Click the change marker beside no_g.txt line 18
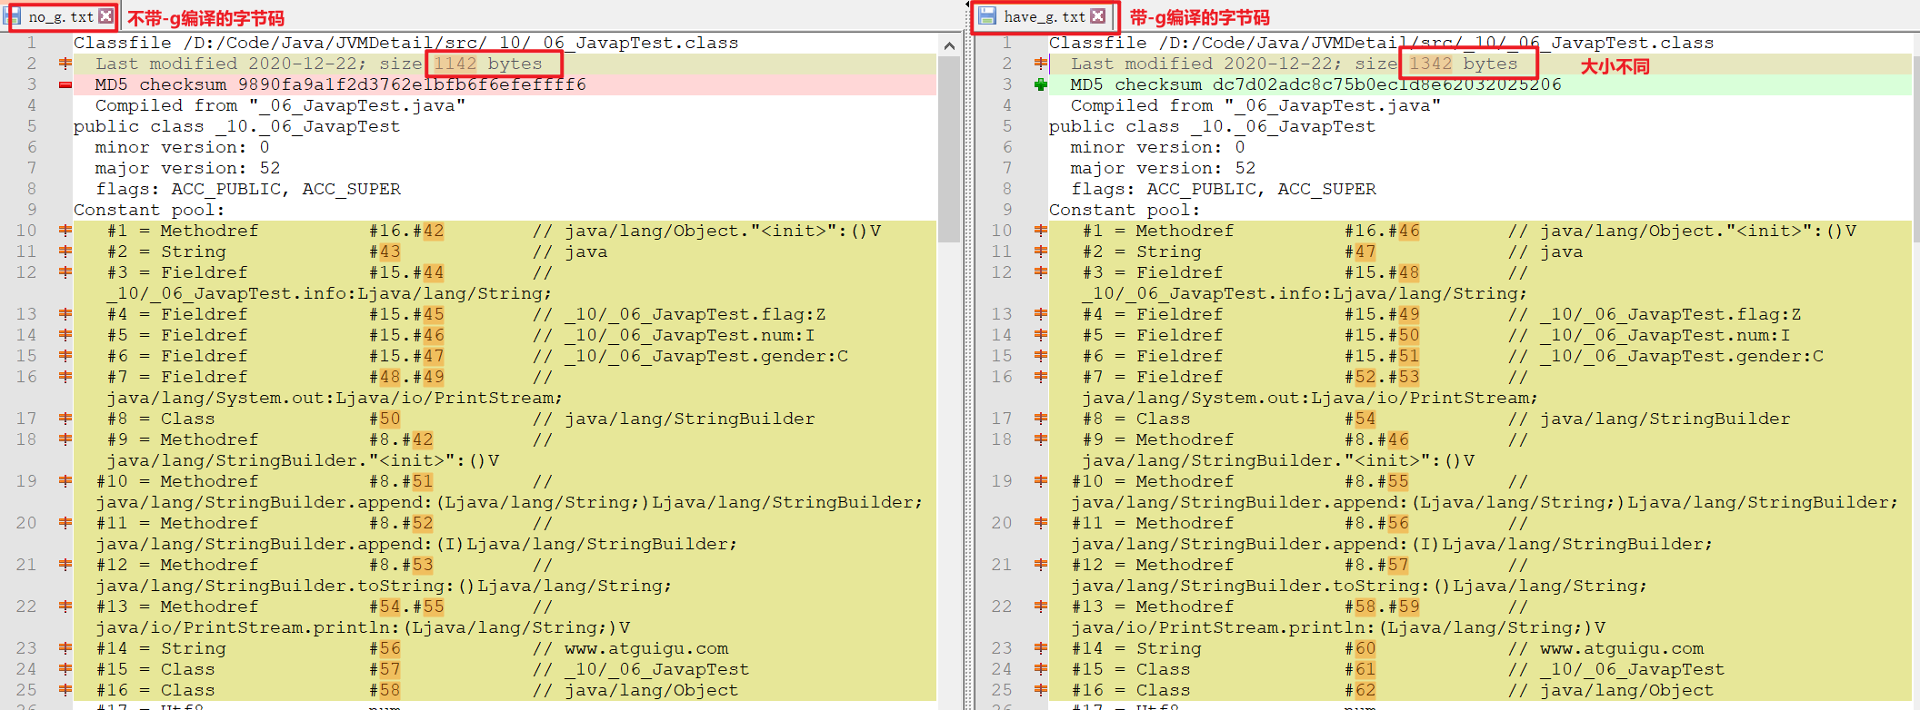The width and height of the screenshot is (1920, 710). 65,439
